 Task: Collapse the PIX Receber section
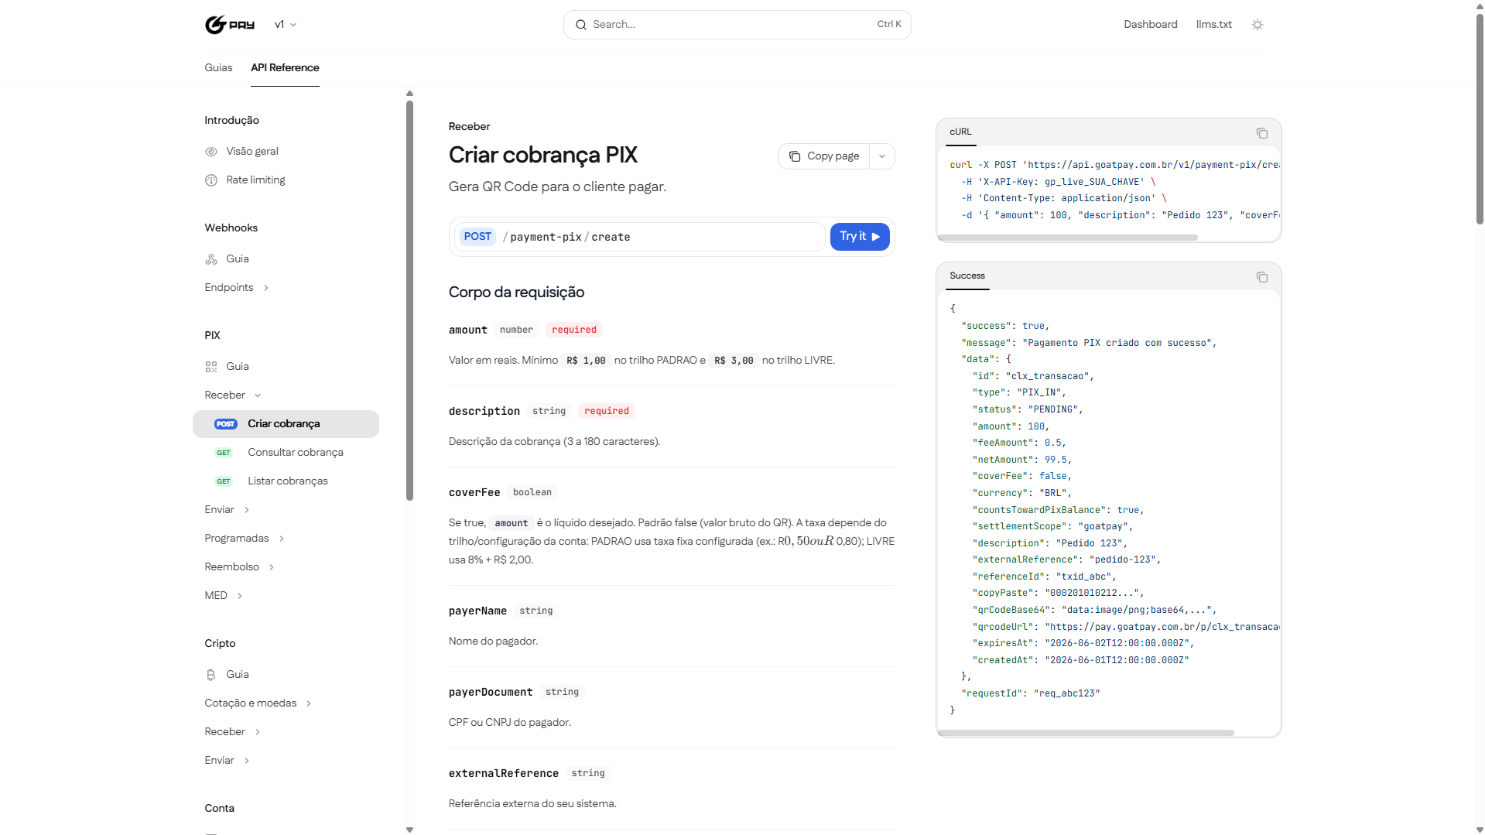click(233, 395)
